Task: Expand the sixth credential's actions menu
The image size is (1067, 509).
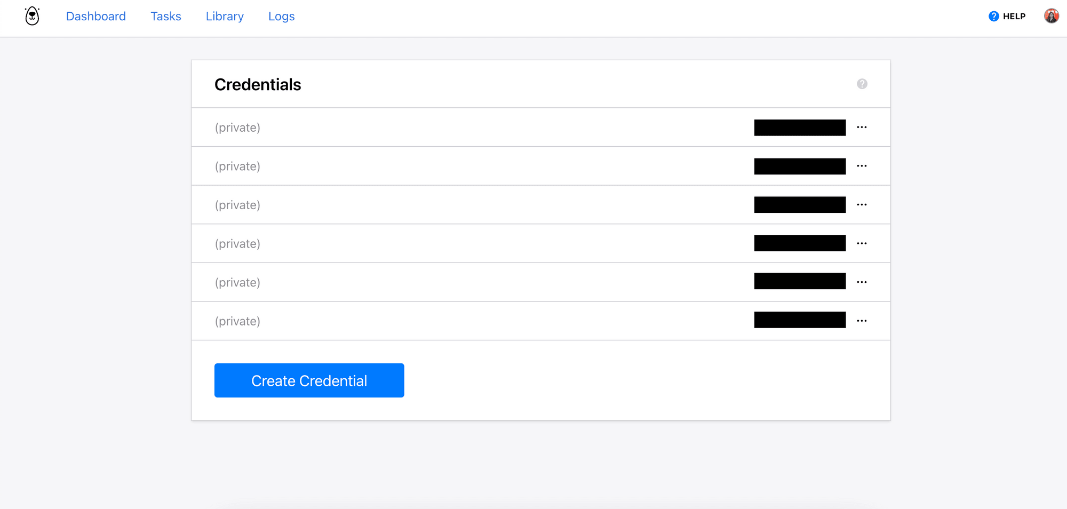Action: [x=862, y=320]
